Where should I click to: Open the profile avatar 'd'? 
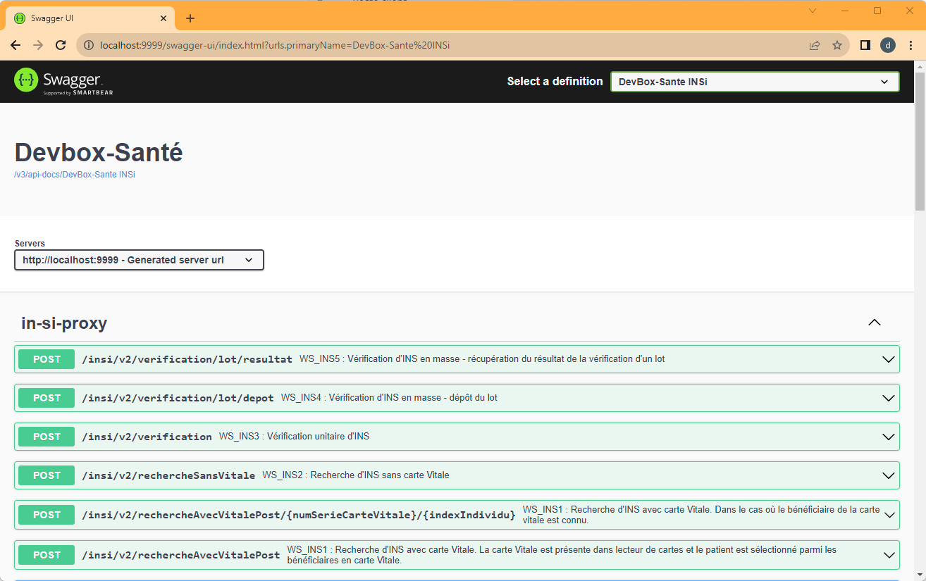[x=888, y=45]
